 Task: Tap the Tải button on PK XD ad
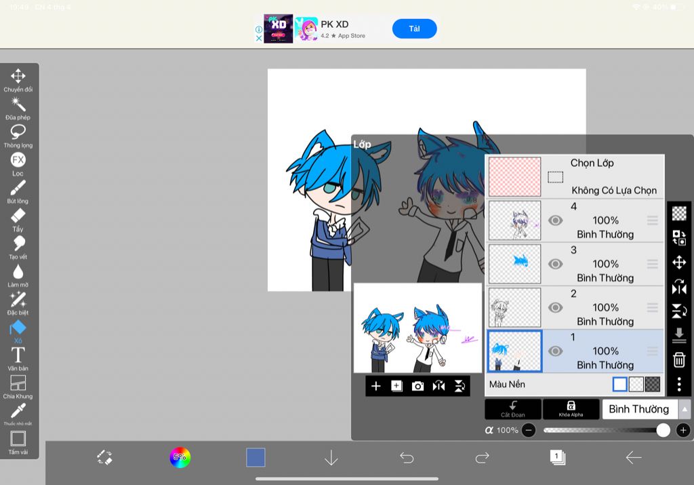[x=414, y=28]
